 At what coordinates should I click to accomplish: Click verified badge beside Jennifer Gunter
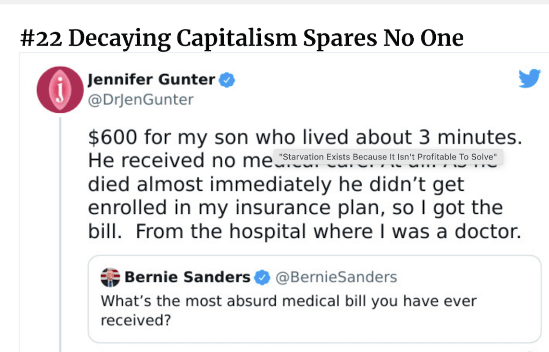click(x=228, y=80)
